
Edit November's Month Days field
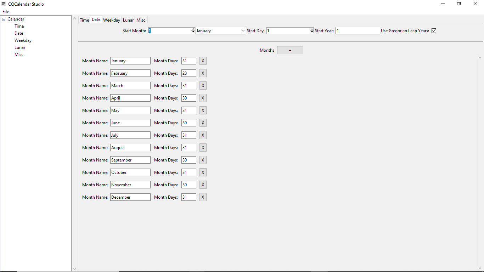point(189,185)
